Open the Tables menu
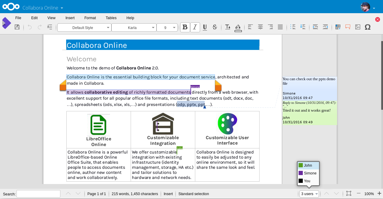383x199 pixels. tap(111, 18)
